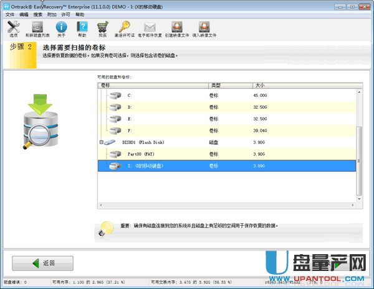
Task: Click the 调入映像文件 toolbar icon
Action: pyautogui.click(x=204, y=28)
